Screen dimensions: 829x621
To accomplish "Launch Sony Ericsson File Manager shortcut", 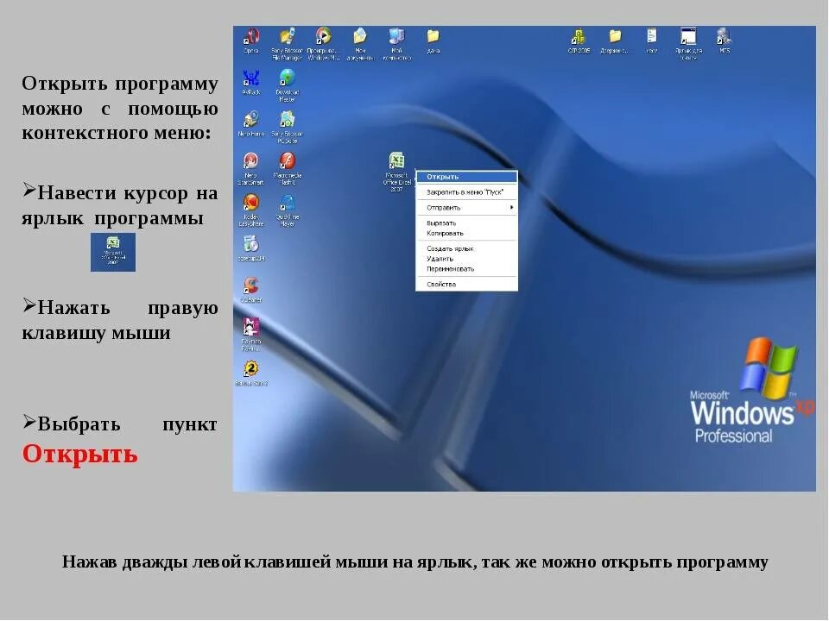I will [x=287, y=44].
